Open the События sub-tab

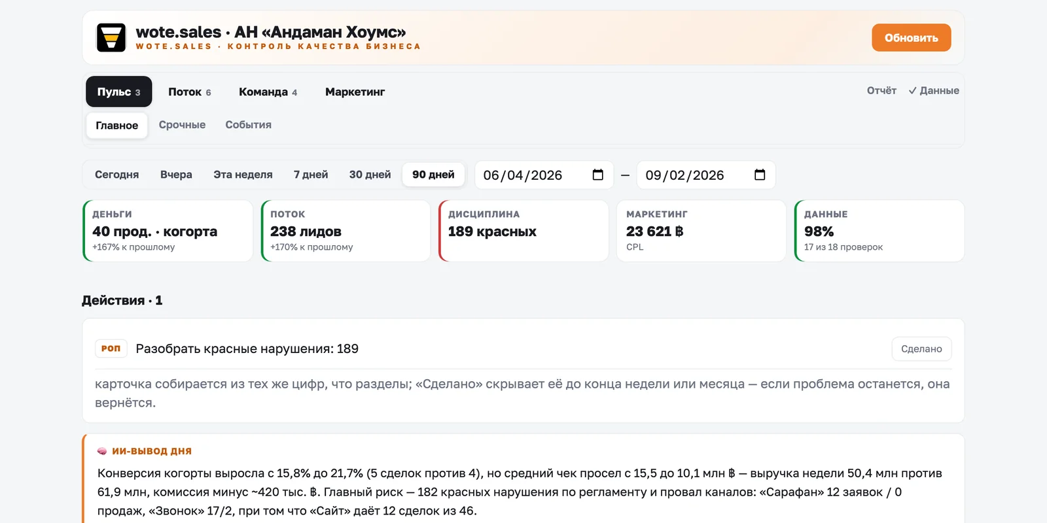(x=248, y=125)
